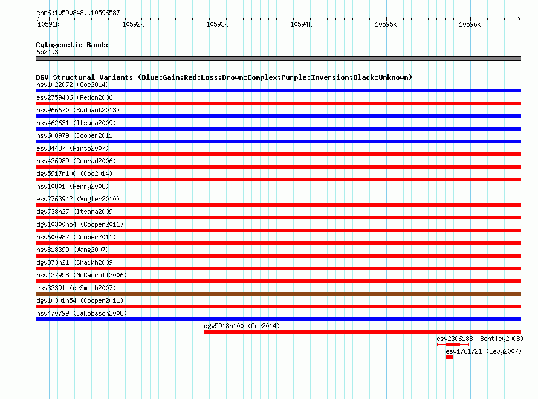The image size is (538, 399).
Task: Select nsv600982 (Cooper2011) label
Action: pyautogui.click(x=76, y=237)
